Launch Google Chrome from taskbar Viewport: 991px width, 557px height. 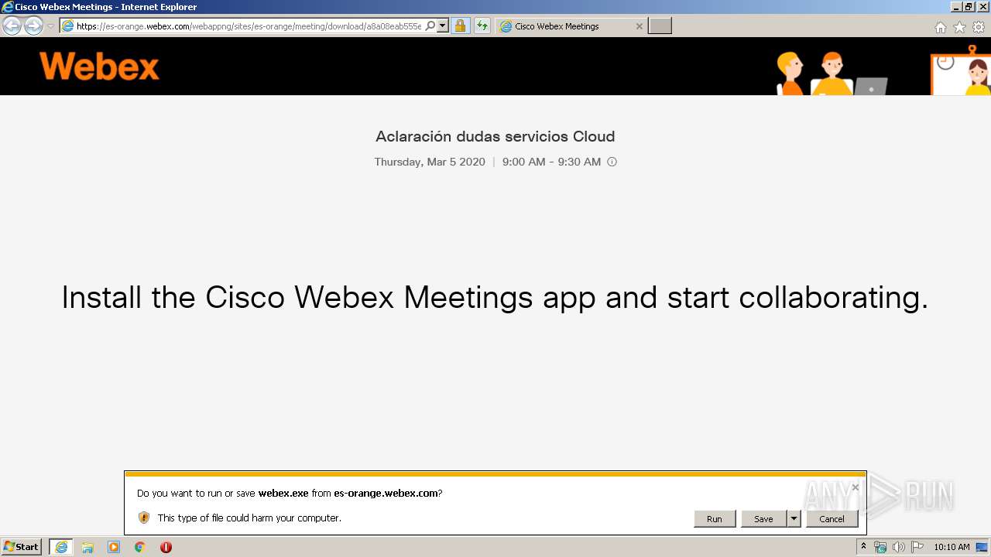tap(140, 547)
